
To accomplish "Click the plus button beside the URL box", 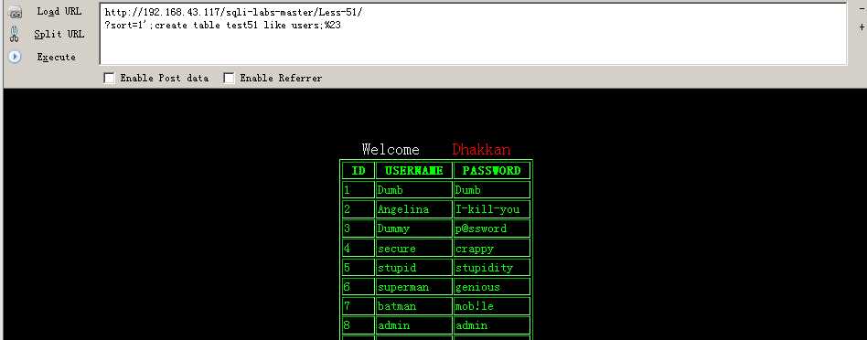I will click(862, 27).
